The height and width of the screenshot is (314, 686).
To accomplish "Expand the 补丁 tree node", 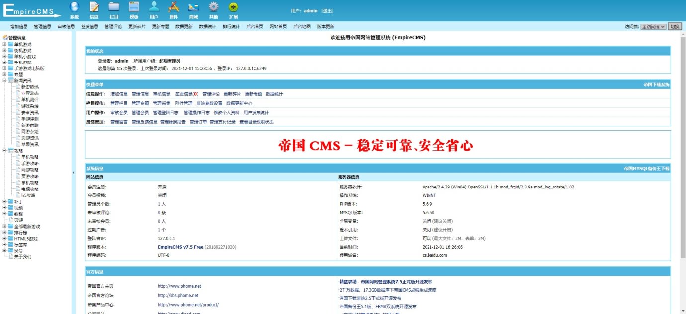I will click(x=4, y=202).
